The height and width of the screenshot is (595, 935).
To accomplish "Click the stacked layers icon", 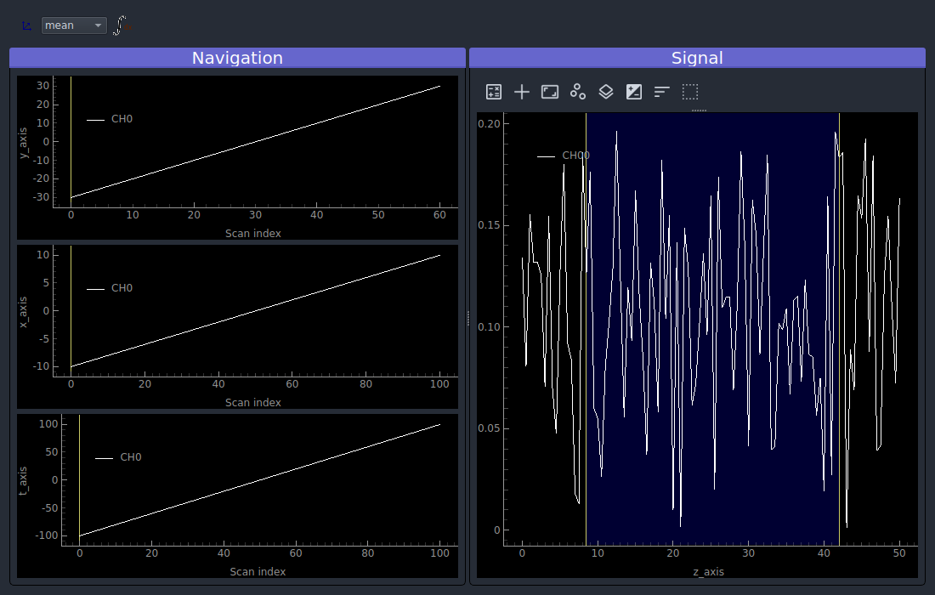I will 606,92.
